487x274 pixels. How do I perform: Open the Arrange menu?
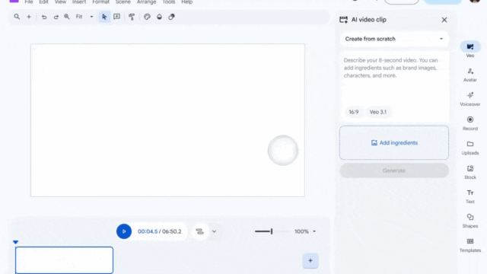(146, 2)
